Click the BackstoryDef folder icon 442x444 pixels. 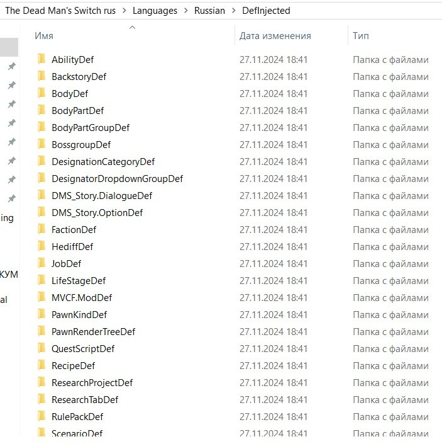[41, 76]
